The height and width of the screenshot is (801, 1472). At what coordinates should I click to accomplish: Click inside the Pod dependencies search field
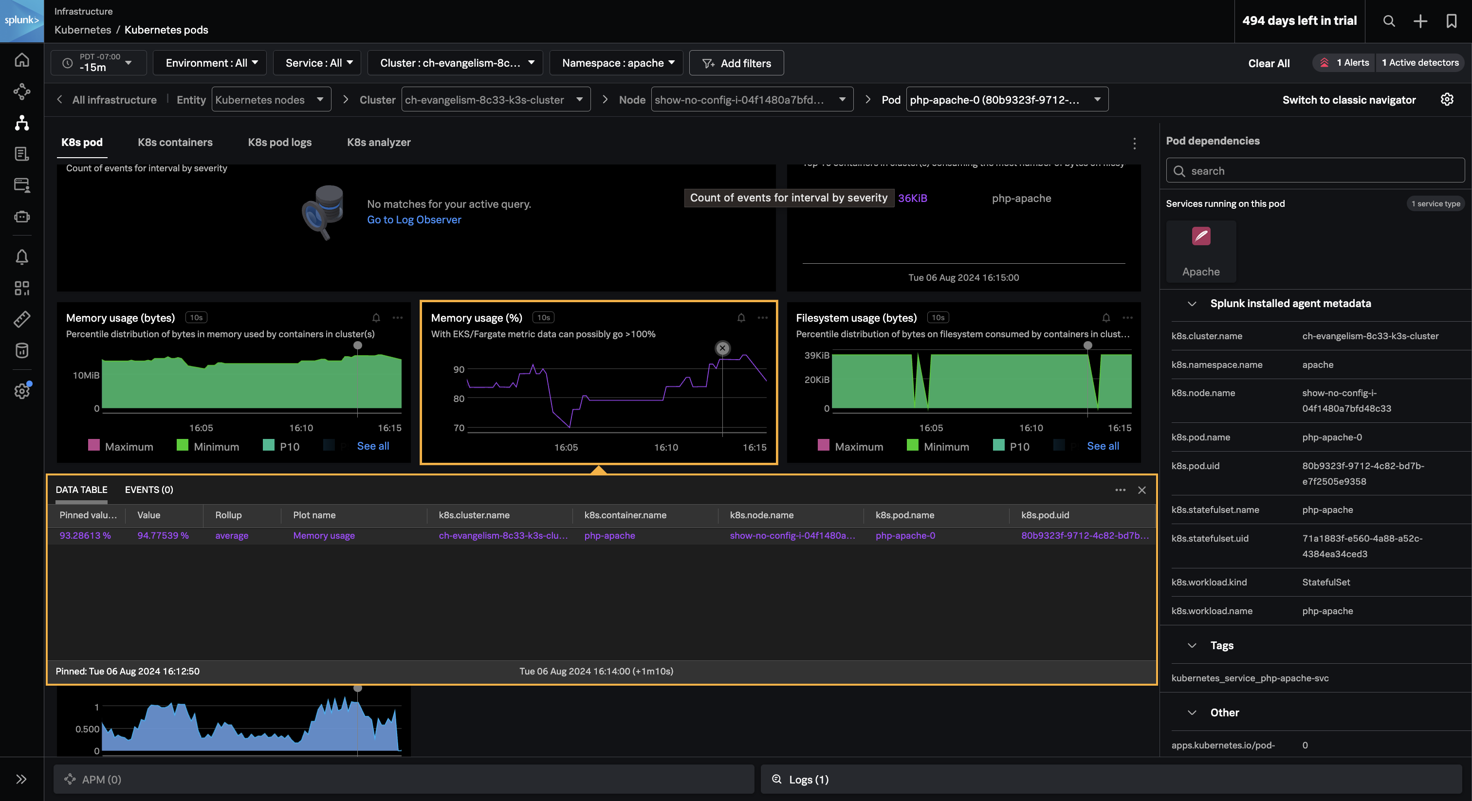tap(1314, 170)
